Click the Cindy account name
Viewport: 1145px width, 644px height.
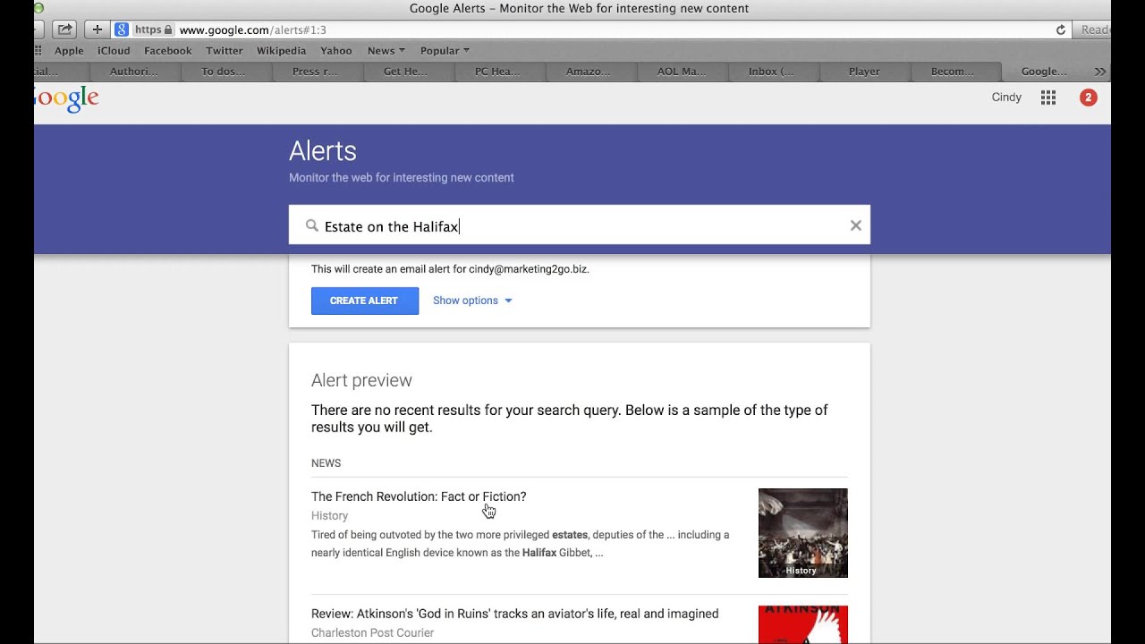pos(1006,97)
